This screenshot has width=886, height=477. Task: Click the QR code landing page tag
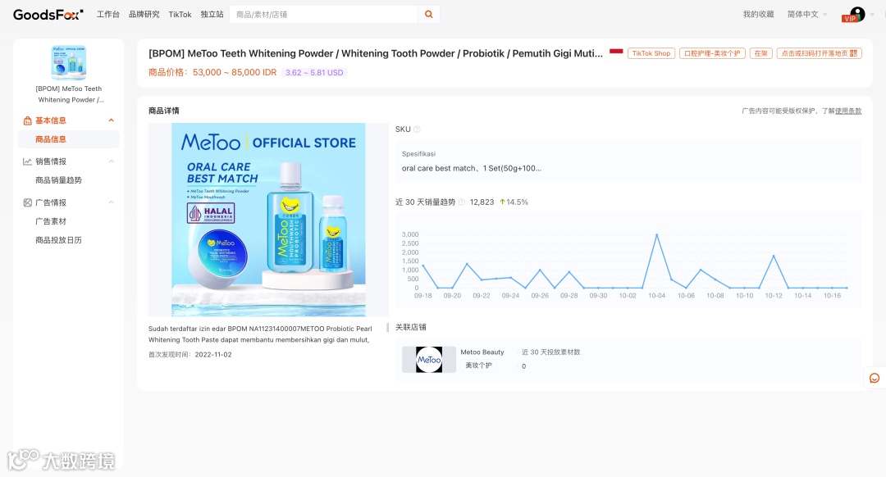pos(819,53)
